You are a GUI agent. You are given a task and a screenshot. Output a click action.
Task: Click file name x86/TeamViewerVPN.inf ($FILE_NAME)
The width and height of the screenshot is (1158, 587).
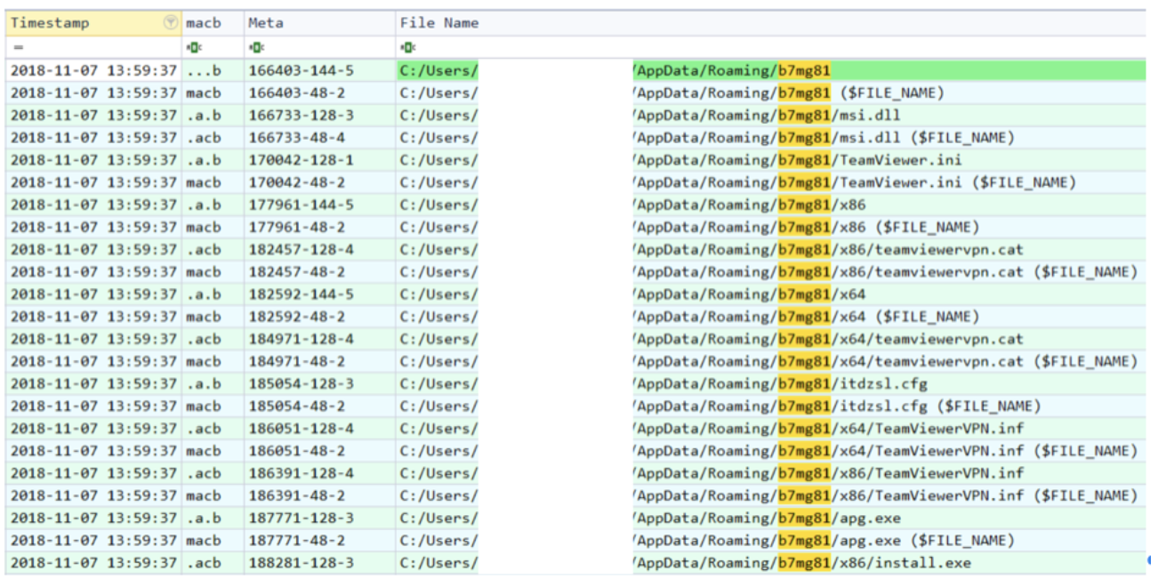[x=771, y=495]
